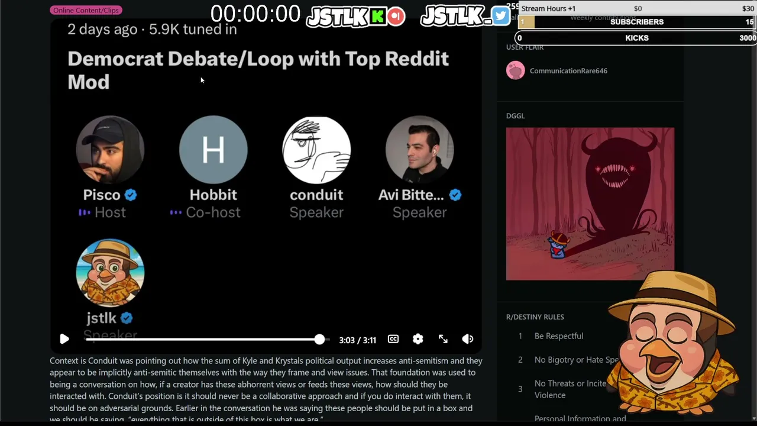Image resolution: width=757 pixels, height=426 pixels.
Task: Click the red record icon in overlay
Action: [x=396, y=16]
